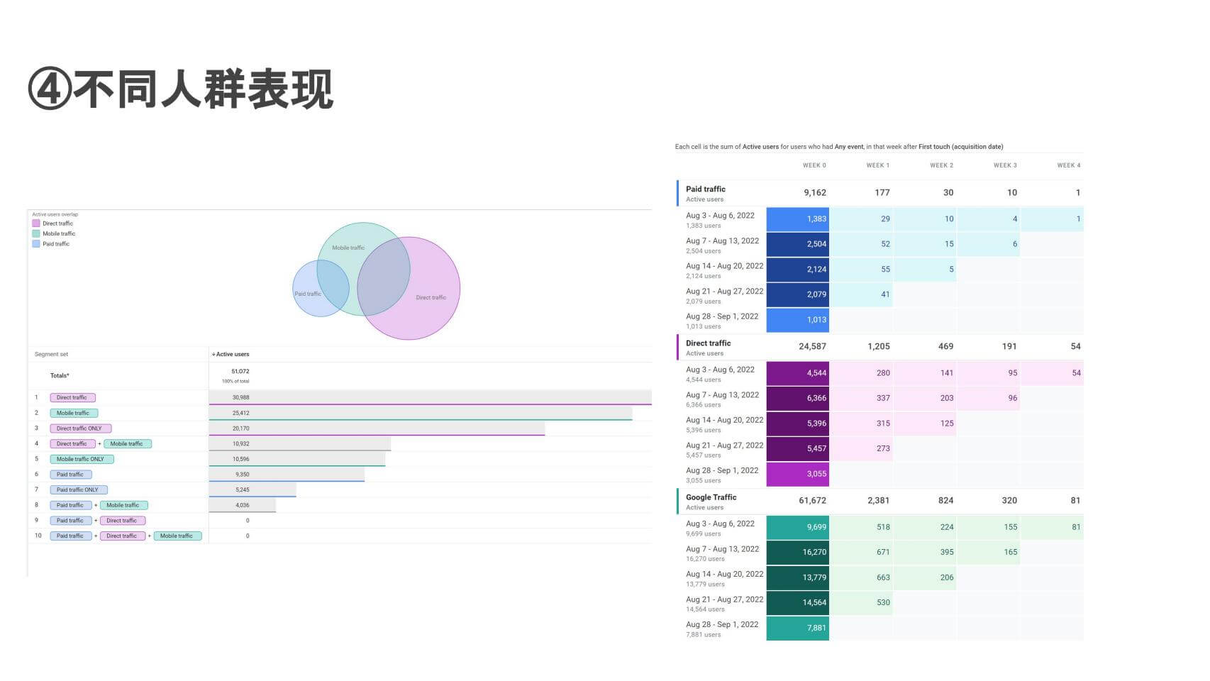Image resolution: width=1210 pixels, height=681 pixels.
Task: Click the purple Direct traffic legend swatch
Action: [36, 223]
